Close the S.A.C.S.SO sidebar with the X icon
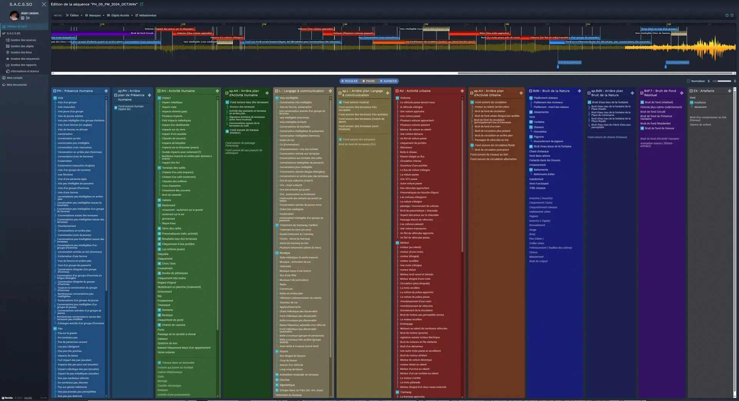Screen dimensions: 739x401 coord(44,4)
